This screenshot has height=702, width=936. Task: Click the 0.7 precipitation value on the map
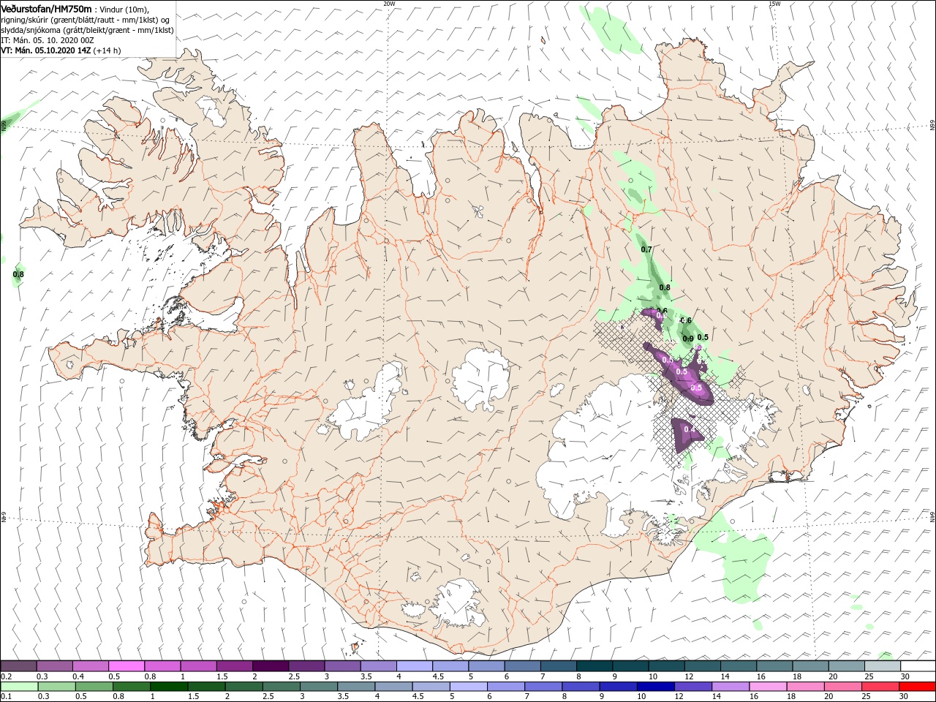(646, 250)
